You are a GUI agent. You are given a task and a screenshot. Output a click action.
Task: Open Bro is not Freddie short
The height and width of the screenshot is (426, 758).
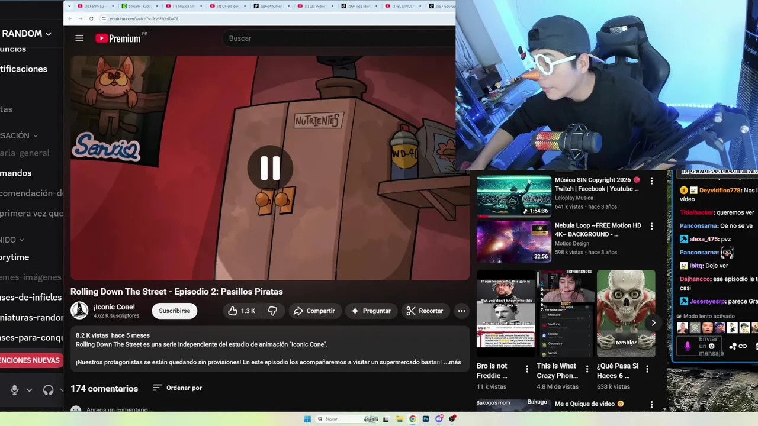[506, 314]
